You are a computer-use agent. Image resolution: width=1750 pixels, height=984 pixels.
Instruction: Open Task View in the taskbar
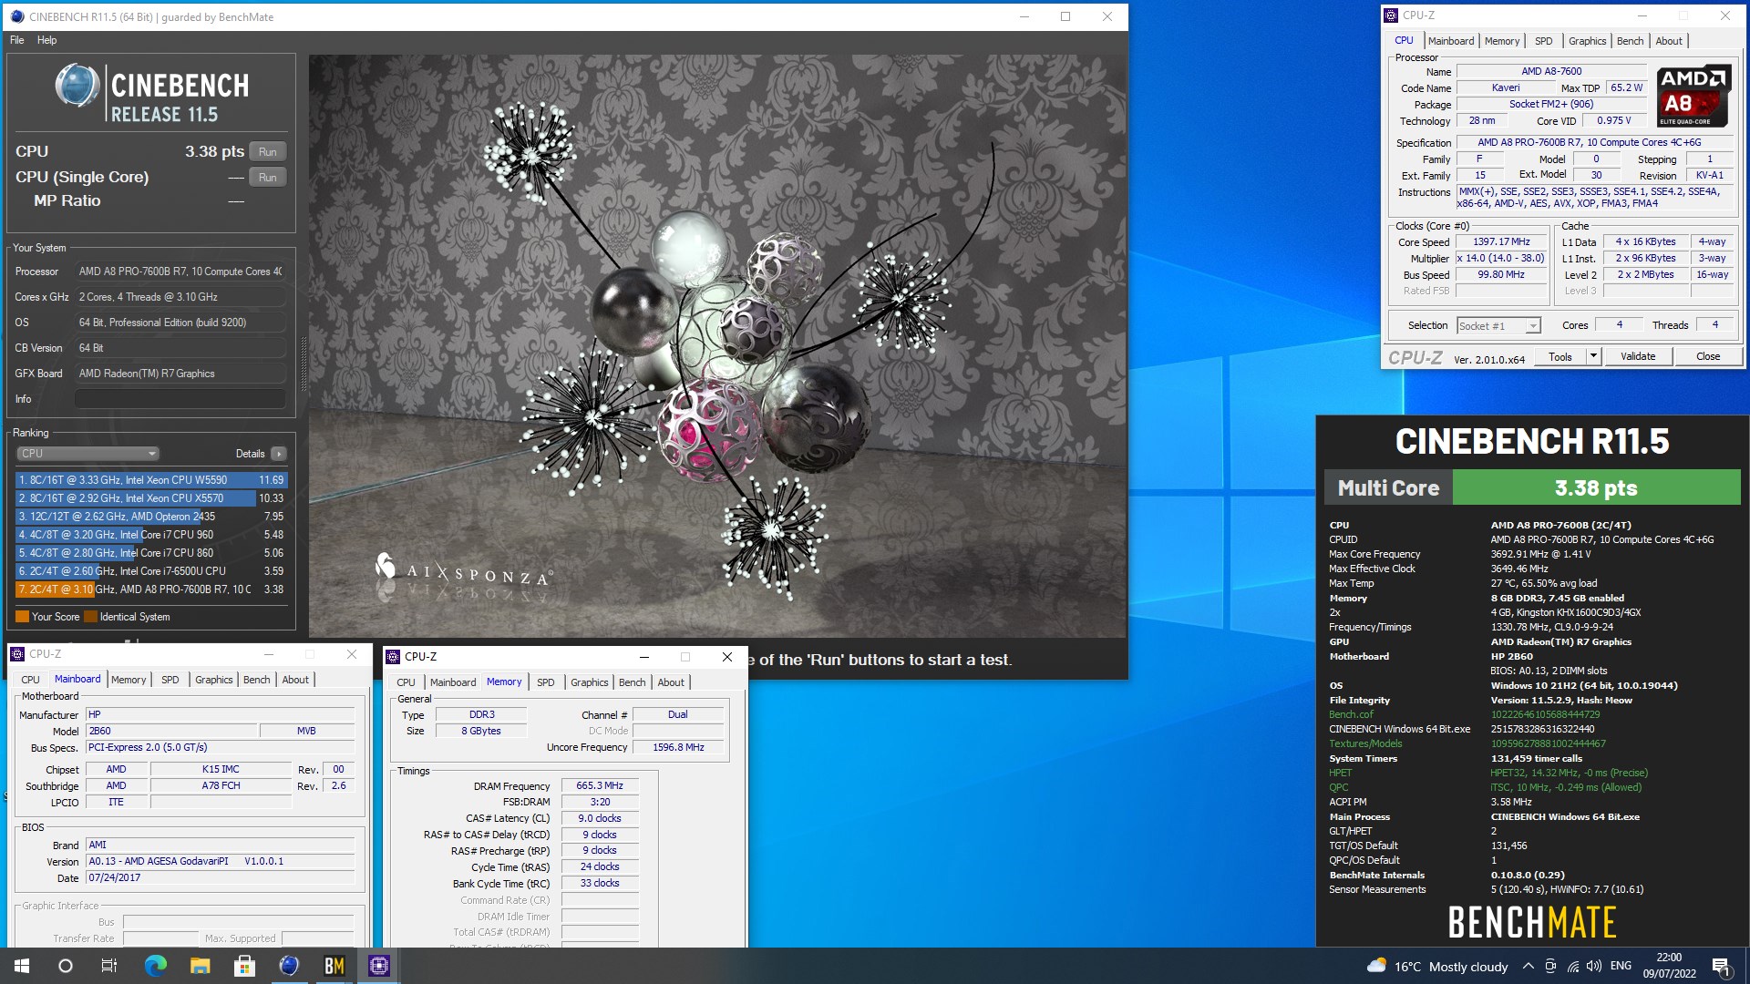tap(109, 966)
